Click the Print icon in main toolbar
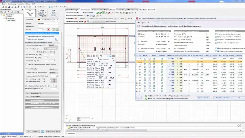The height and width of the screenshot is (138, 245). pos(12,7)
